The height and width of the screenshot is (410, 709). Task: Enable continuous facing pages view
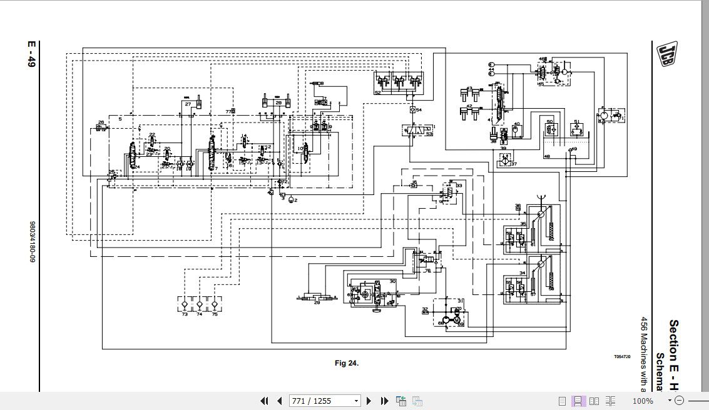[x=610, y=401]
